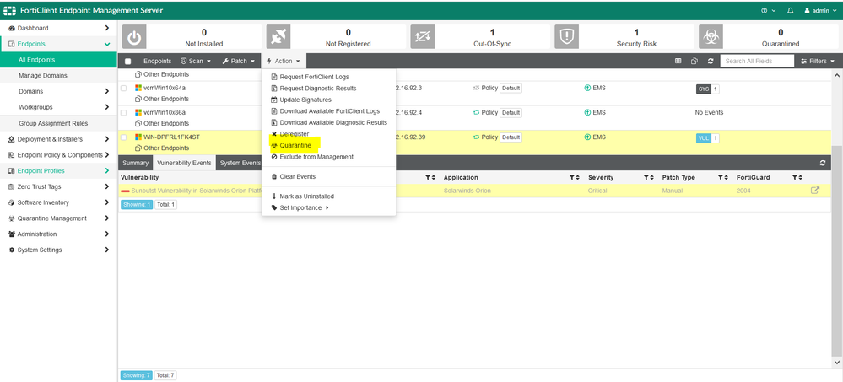Viewport: 843px width, 382px height.
Task: Open the Scan dropdown
Action: [x=196, y=62]
